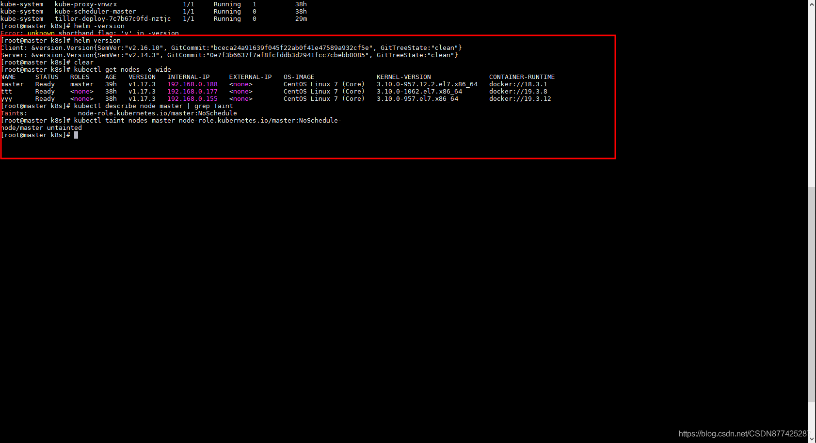Click the OS-IMAGE column header

click(x=299, y=77)
